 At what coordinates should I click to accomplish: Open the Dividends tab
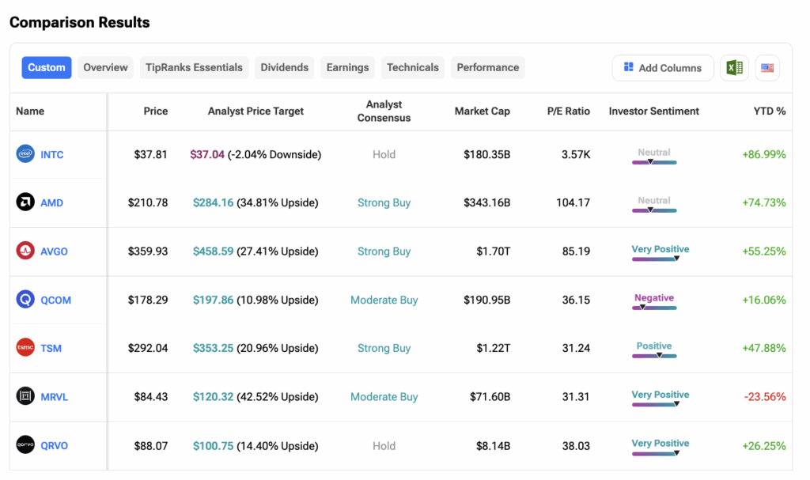pos(285,67)
